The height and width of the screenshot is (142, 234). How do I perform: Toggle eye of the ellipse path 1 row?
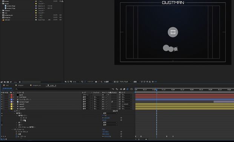click(2, 116)
